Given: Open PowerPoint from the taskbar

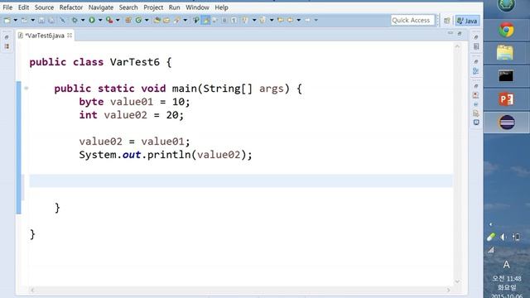Looking at the screenshot, I should (506, 99).
